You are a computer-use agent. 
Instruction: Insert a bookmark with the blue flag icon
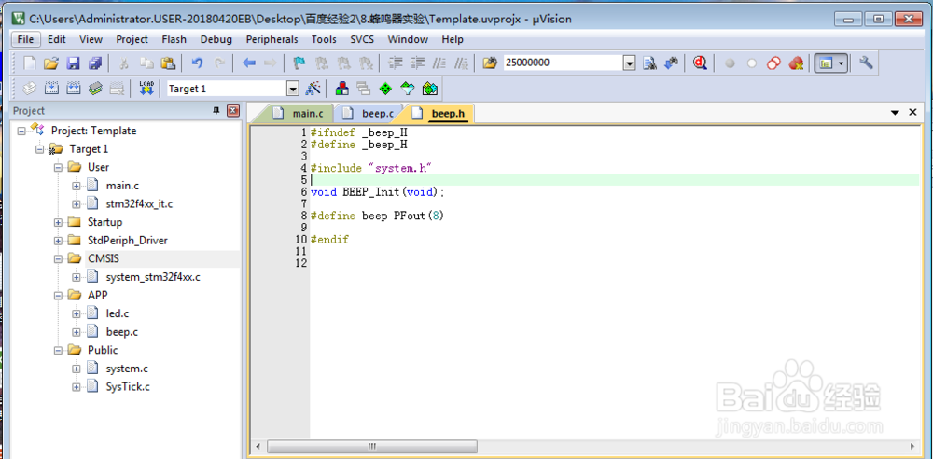point(299,63)
